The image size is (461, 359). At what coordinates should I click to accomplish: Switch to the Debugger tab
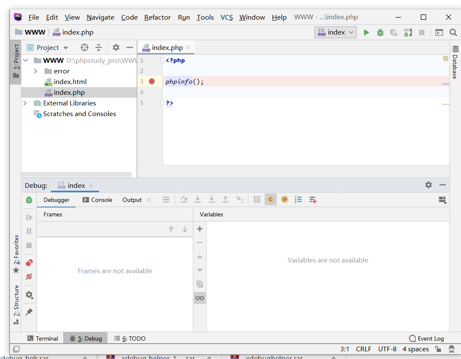pyautogui.click(x=56, y=200)
